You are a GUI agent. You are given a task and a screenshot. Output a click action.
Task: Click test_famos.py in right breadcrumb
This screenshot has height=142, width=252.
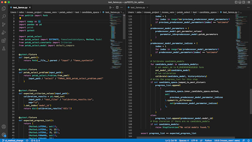(230, 12)
